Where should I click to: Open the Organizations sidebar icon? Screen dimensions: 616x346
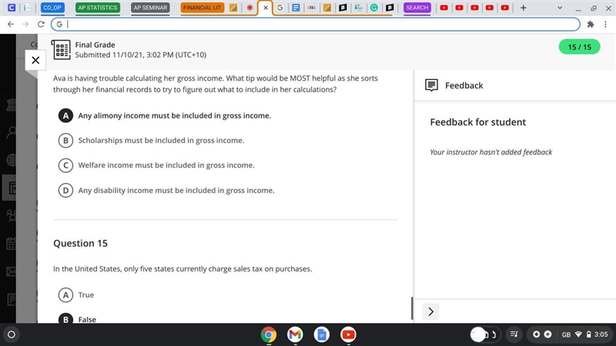11,215
